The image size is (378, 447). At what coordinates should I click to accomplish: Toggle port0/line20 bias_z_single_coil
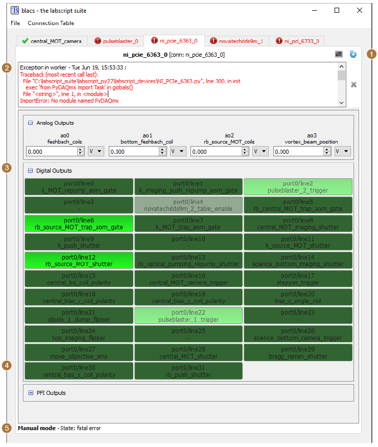pyautogui.click(x=298, y=297)
